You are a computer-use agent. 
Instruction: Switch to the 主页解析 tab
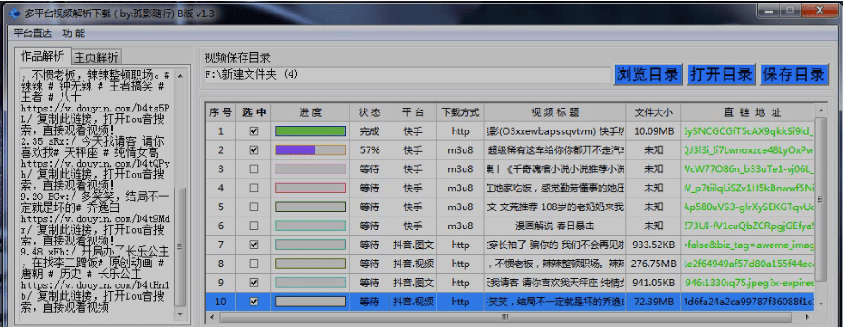(96, 57)
